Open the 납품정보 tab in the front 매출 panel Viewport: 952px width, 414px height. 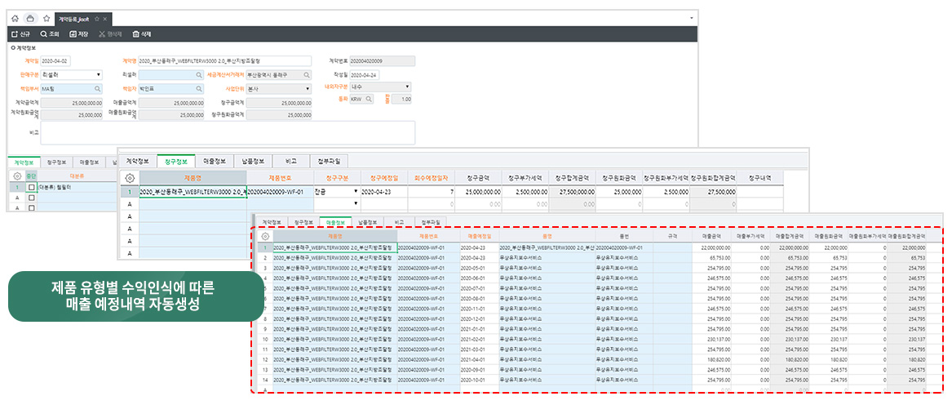[367, 222]
